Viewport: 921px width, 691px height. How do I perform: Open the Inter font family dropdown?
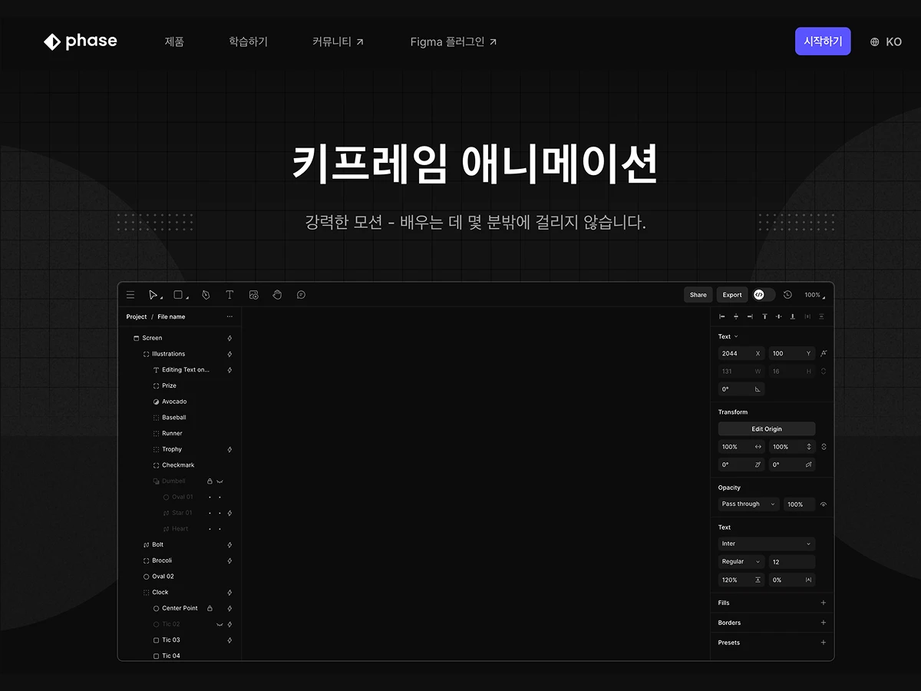(767, 544)
